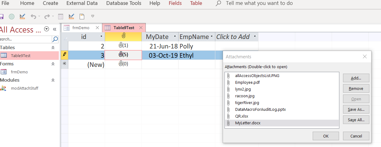Image resolution: width=381 pixels, height=147 pixels.
Task: Select racoon.jpg in the attachments list
Action: tap(282, 96)
